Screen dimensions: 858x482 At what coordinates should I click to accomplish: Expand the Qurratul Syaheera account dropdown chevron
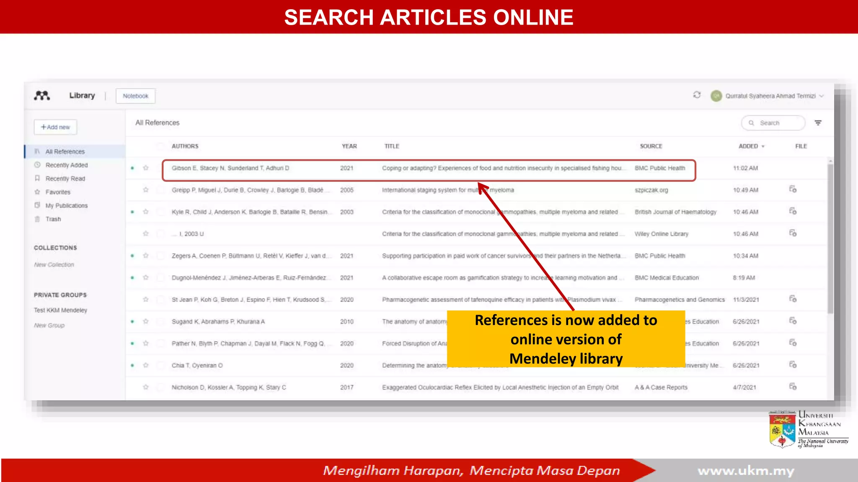coord(822,96)
